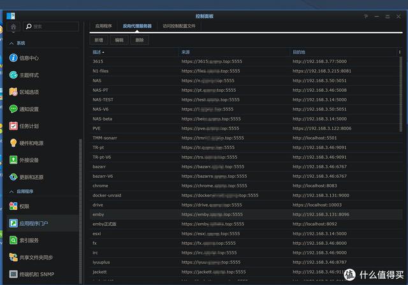Click the Home icon in sidebar

13,27
